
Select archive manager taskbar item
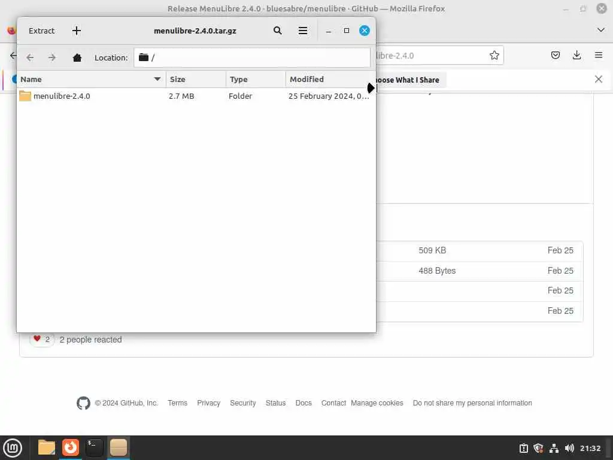coord(119,447)
